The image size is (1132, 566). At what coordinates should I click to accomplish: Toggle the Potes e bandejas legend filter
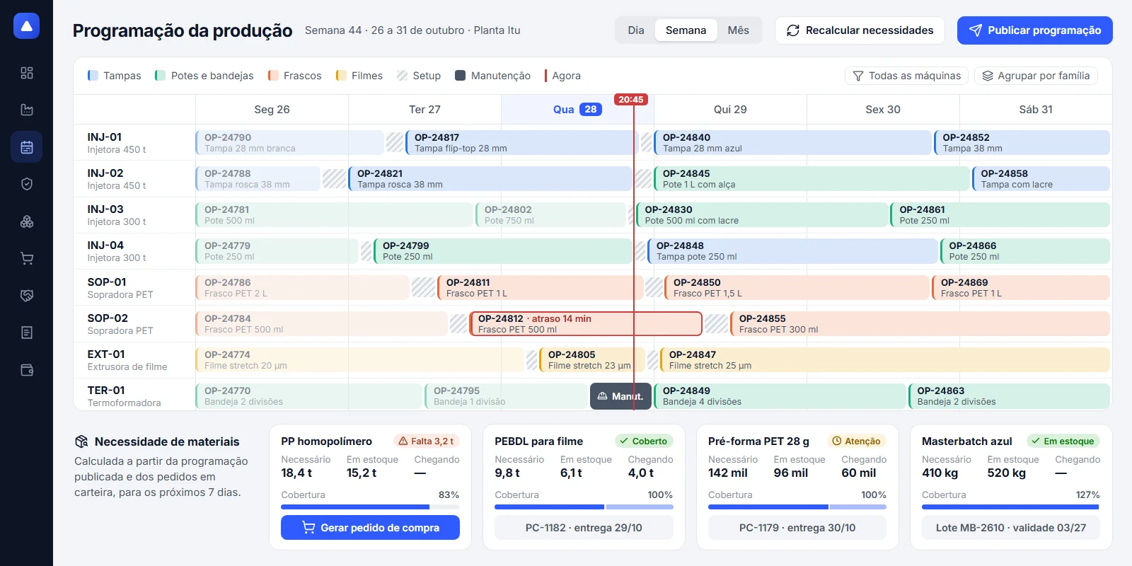click(204, 76)
